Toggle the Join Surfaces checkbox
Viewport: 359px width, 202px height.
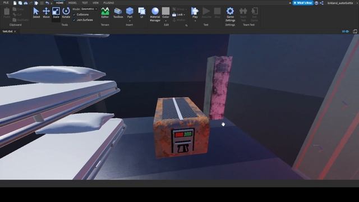[x=74, y=20]
